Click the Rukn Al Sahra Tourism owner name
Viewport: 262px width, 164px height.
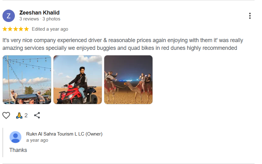[64, 134]
